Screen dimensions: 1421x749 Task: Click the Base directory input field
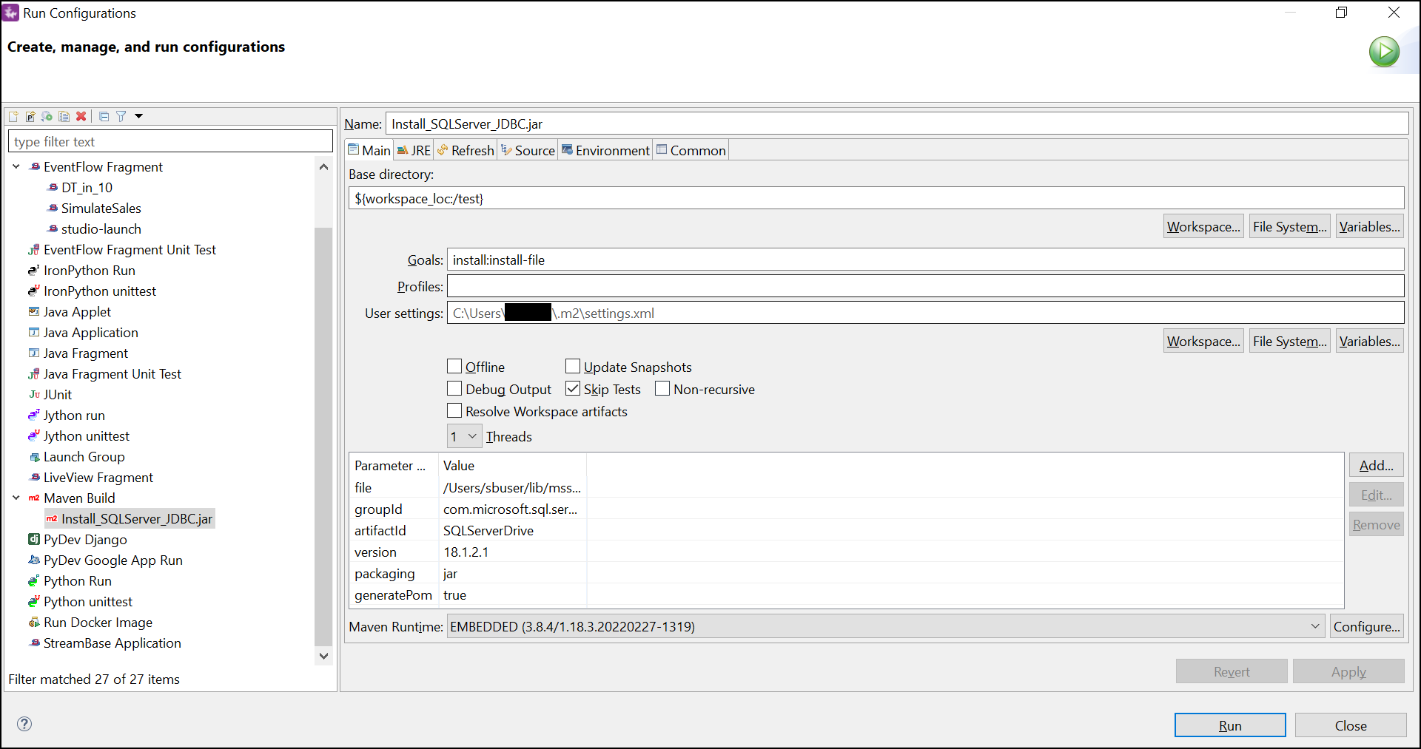point(876,198)
